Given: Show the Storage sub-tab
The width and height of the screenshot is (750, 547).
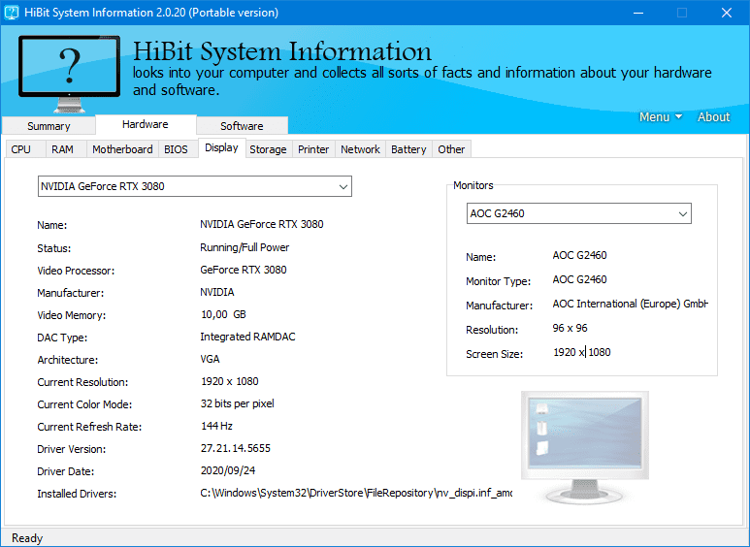Looking at the screenshot, I should click(268, 149).
